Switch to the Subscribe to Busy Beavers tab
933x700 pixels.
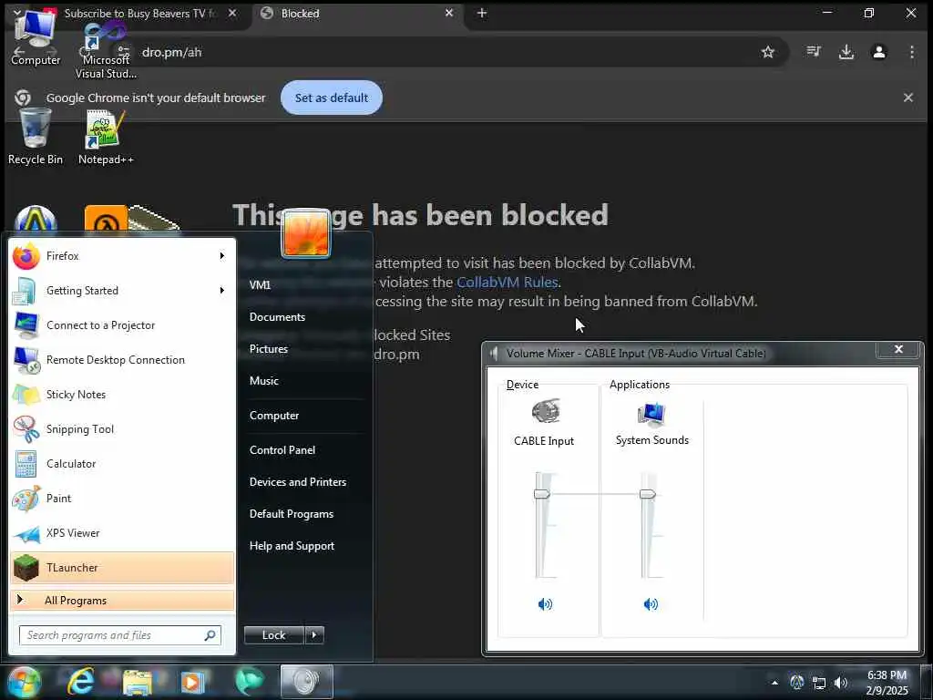click(139, 13)
